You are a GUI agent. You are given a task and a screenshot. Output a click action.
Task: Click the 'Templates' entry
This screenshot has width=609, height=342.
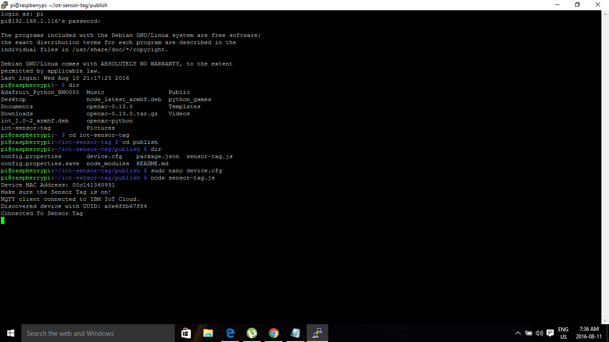click(x=185, y=106)
